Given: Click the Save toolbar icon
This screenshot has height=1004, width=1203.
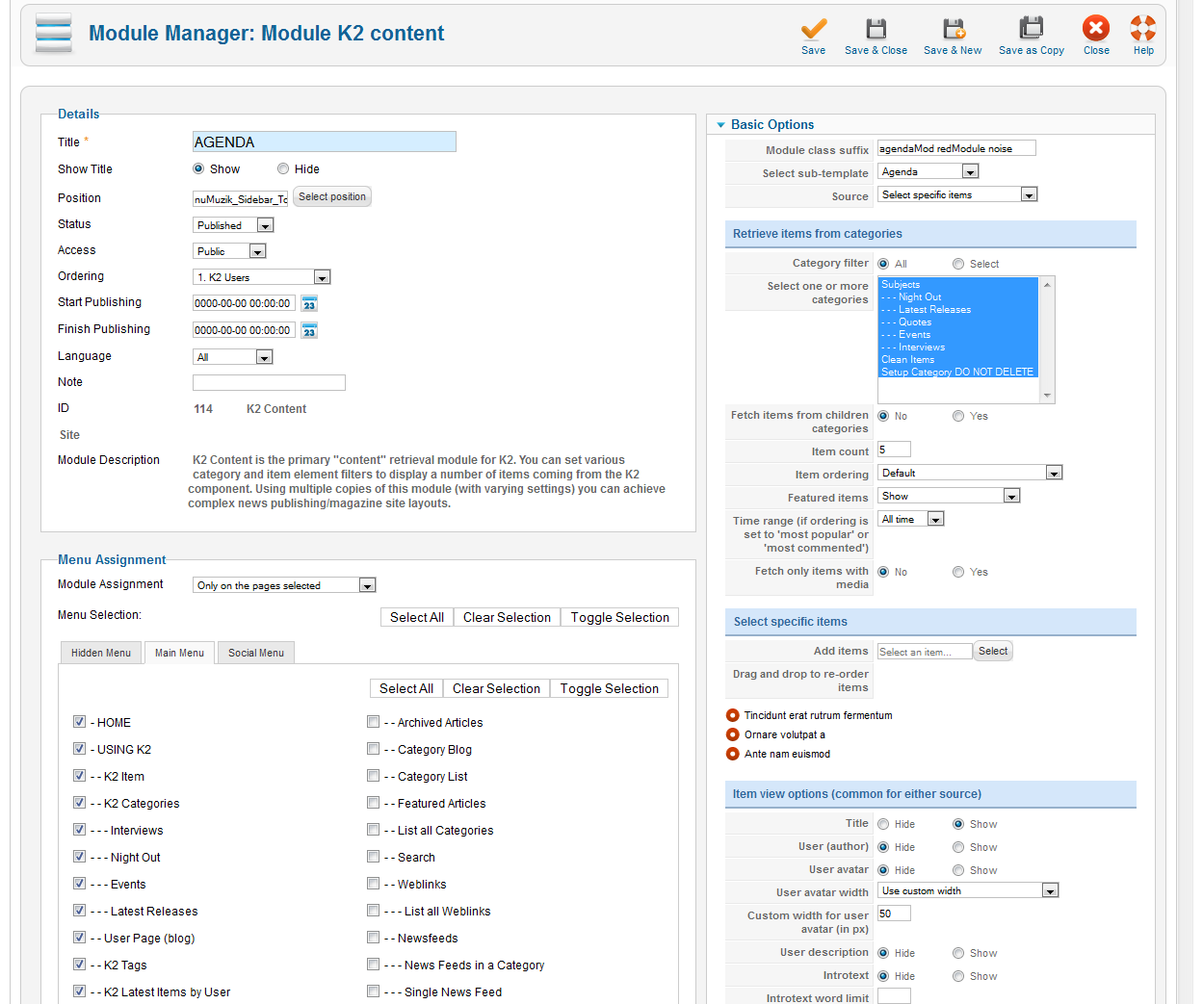Looking at the screenshot, I should click(x=814, y=29).
